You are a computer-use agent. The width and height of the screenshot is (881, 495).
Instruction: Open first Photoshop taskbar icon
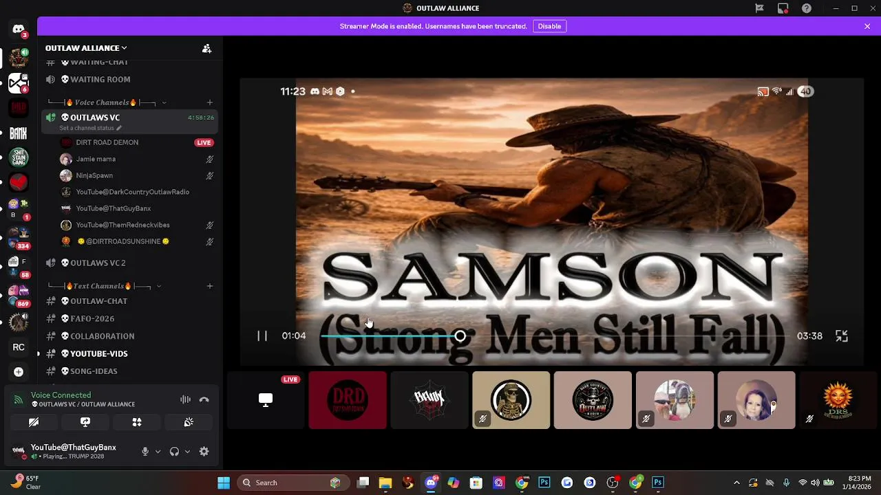[x=544, y=483]
